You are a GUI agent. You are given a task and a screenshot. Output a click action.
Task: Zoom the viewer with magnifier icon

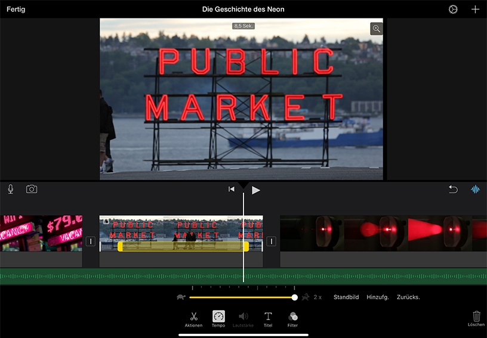click(x=377, y=29)
